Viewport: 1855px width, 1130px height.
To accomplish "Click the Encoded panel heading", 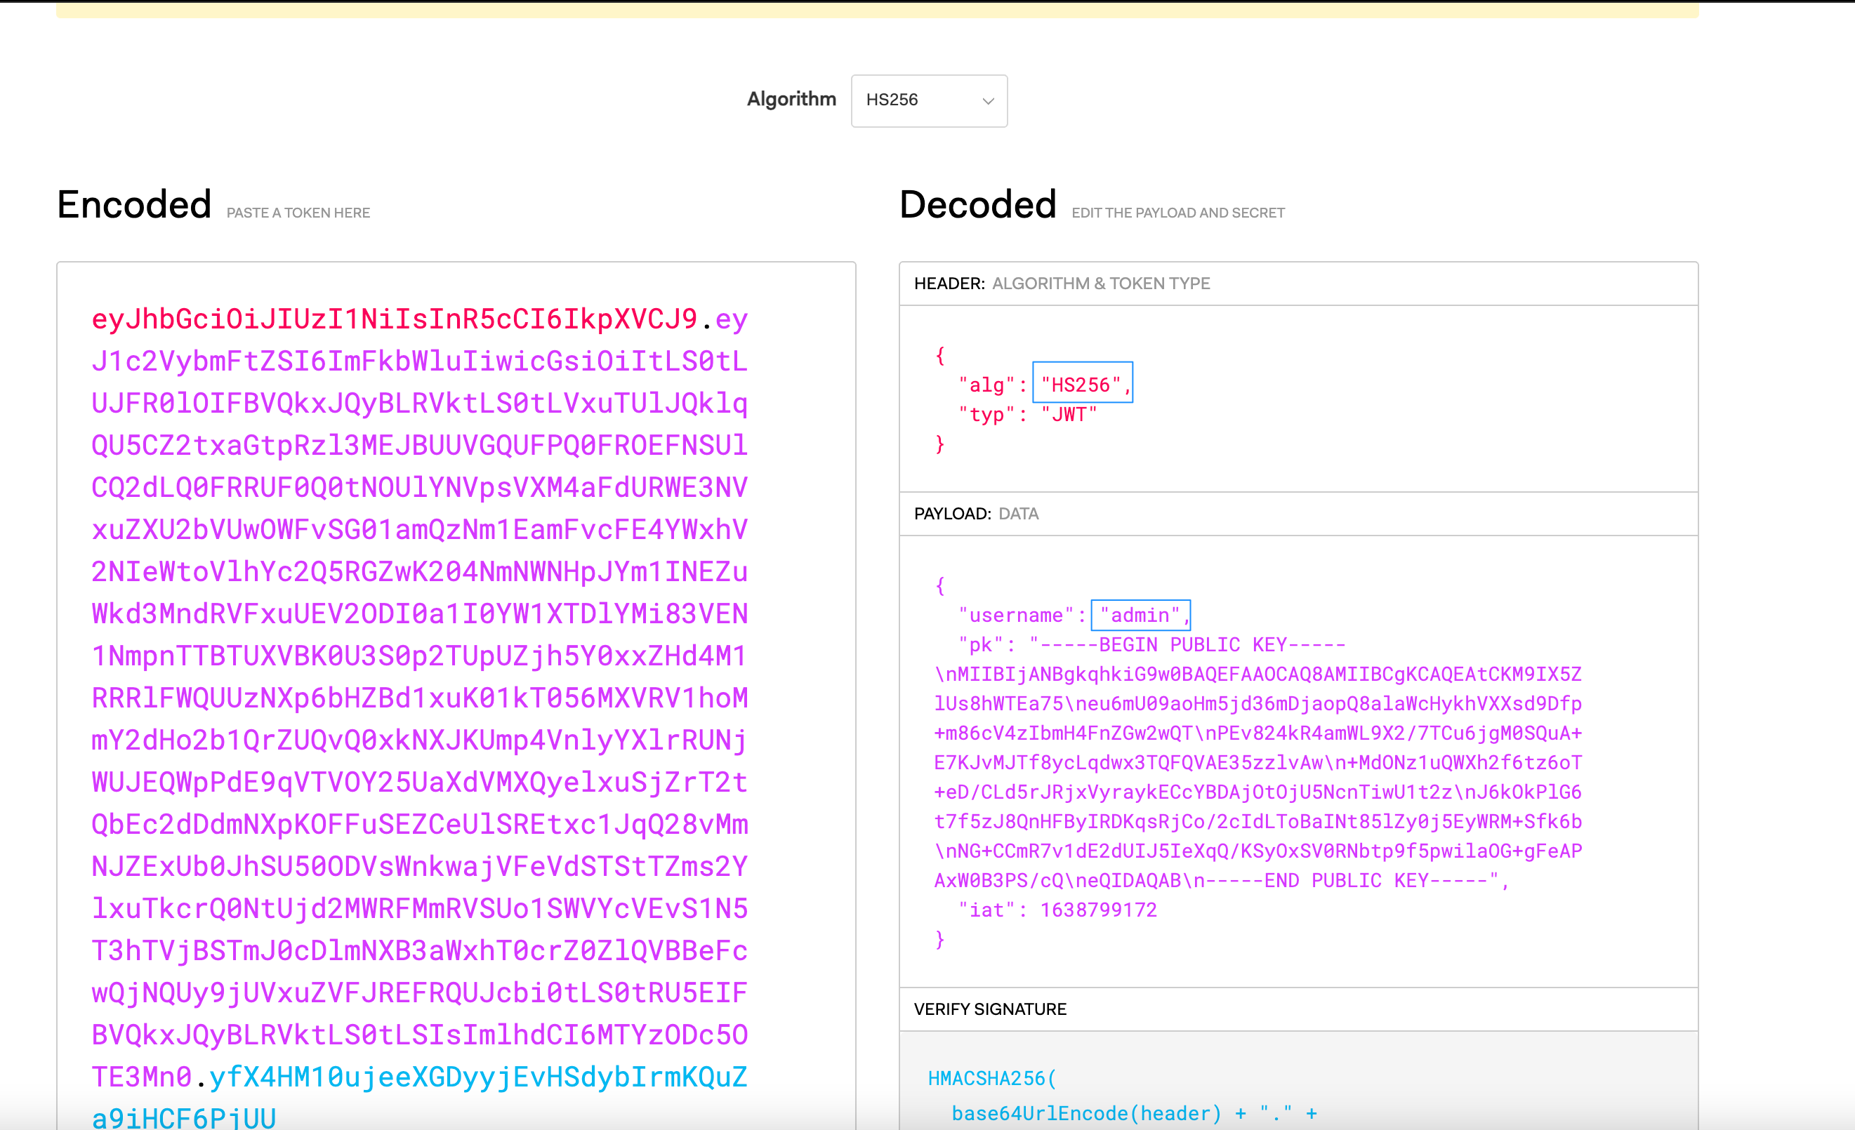I will [x=133, y=203].
